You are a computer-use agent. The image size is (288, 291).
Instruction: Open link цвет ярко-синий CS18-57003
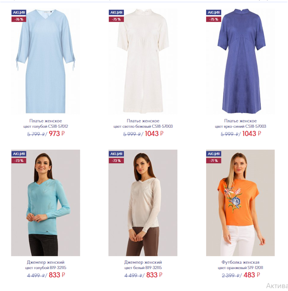(240, 126)
